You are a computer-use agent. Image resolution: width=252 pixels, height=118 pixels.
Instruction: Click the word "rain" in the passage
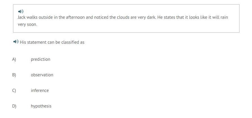click(224, 17)
